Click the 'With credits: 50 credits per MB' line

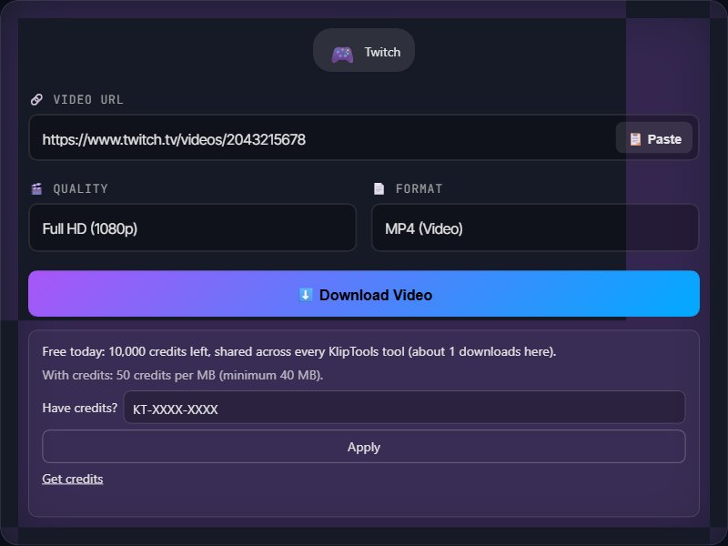click(183, 375)
